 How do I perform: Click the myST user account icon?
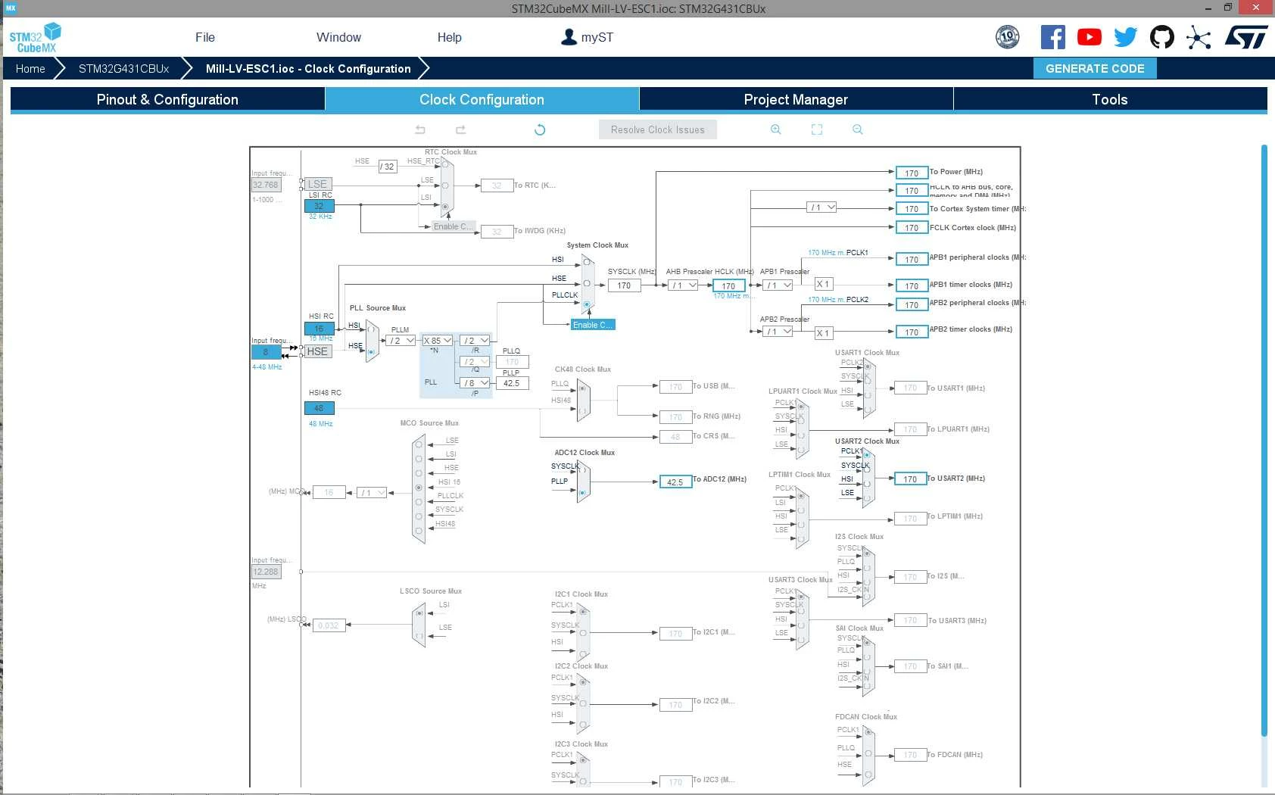point(569,37)
